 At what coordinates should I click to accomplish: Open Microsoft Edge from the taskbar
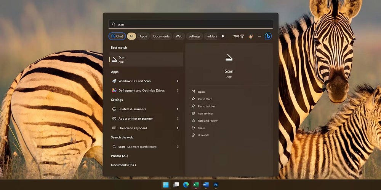pyautogui.click(x=186, y=185)
